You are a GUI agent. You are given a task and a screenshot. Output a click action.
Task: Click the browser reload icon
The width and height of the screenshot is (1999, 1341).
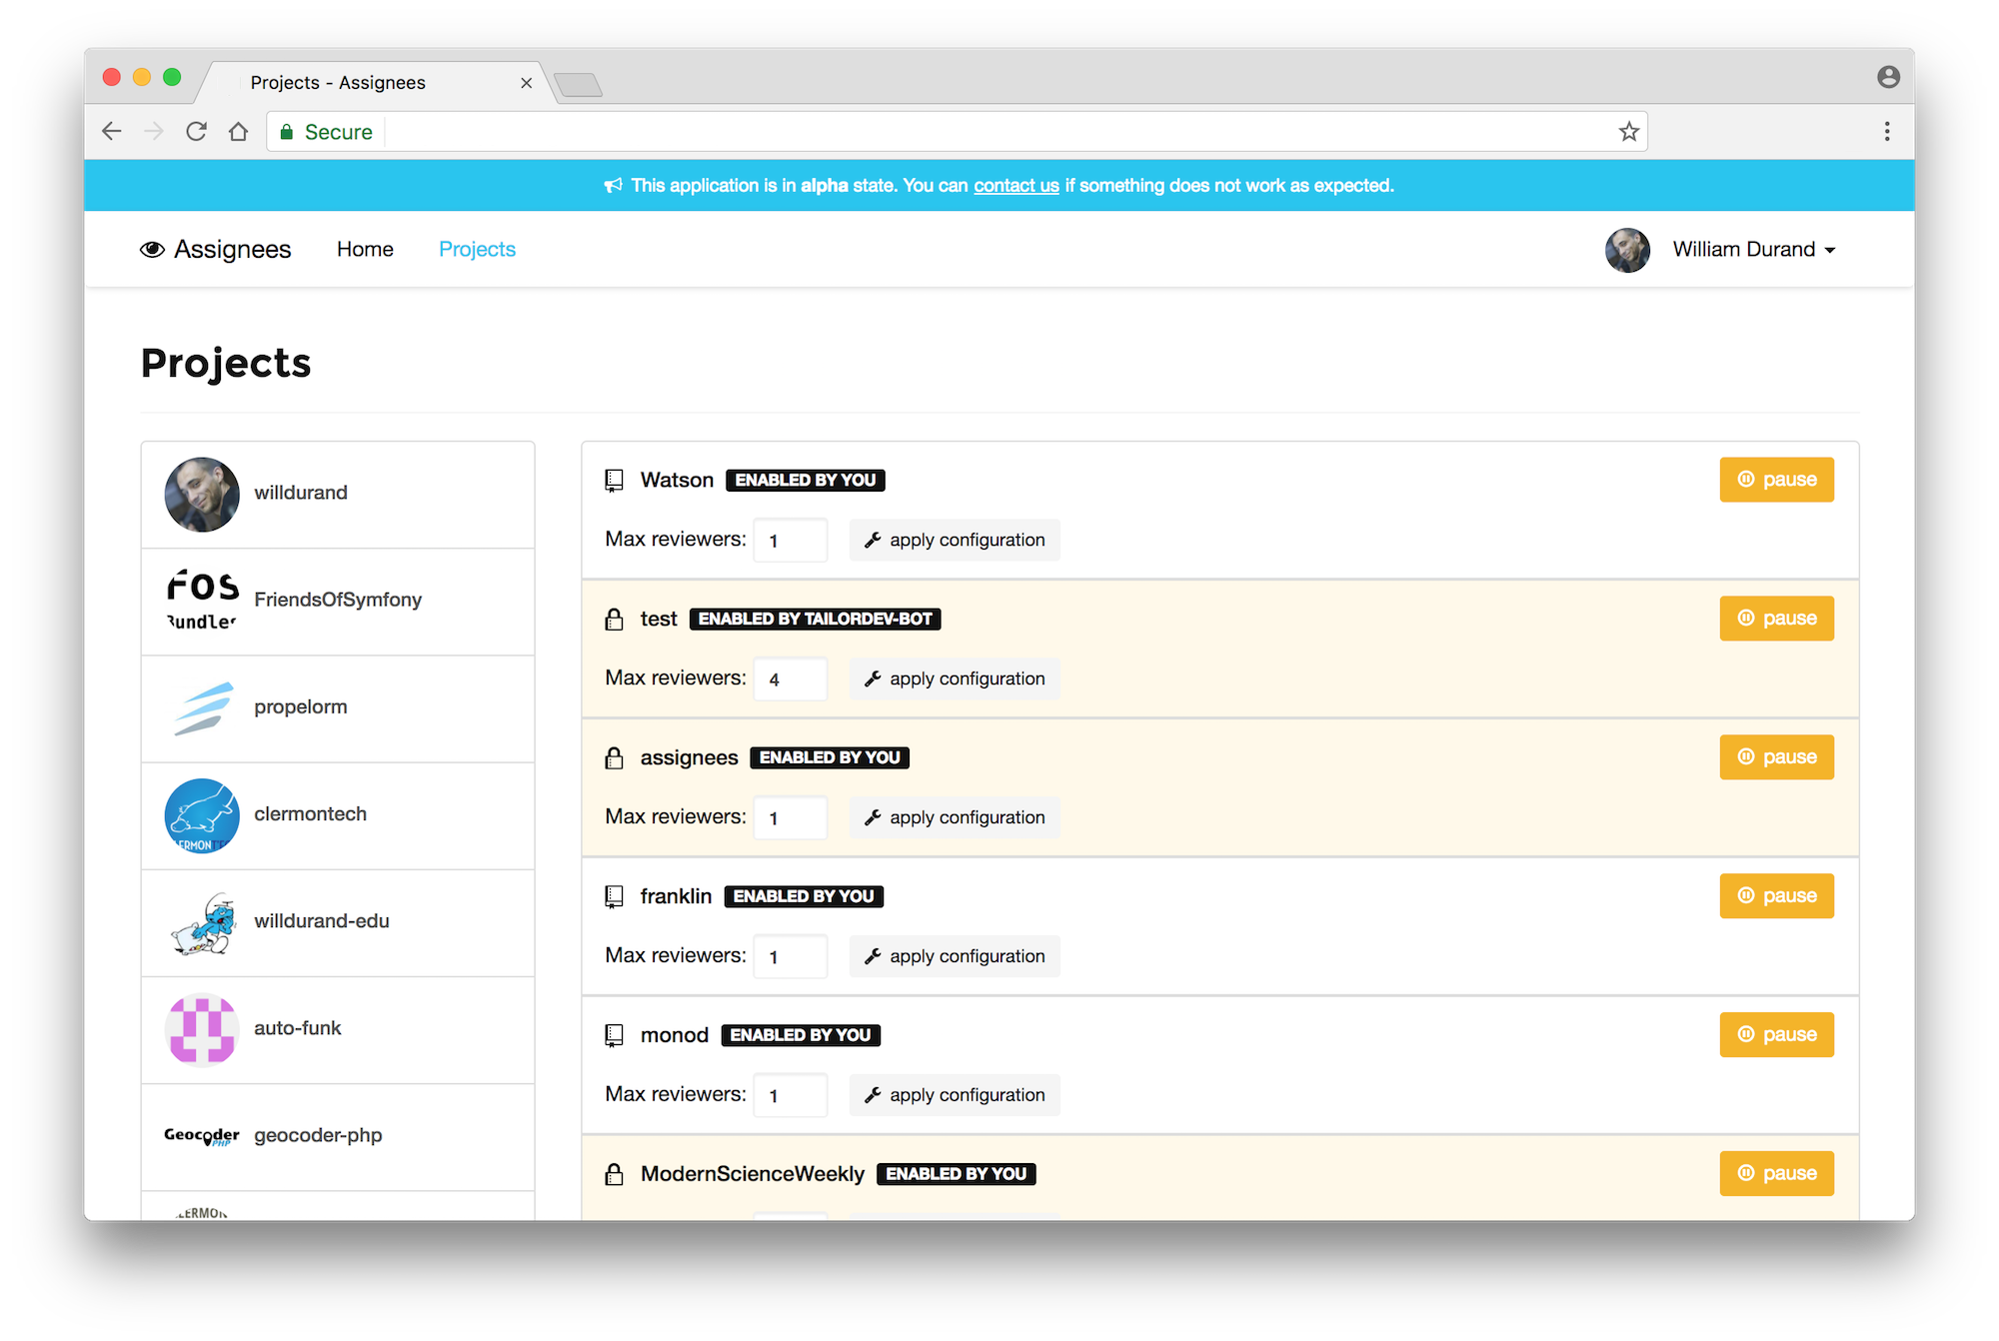click(196, 132)
